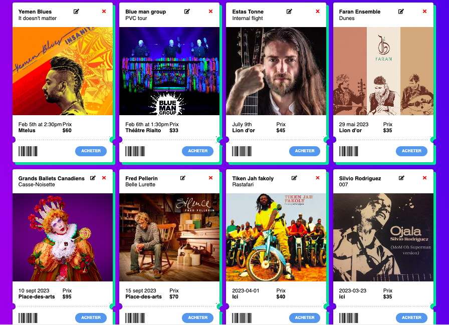Screen dimensions: 449x325
Task: Delete the Estas Tonne Internal flight ticket
Action: tap(318, 12)
